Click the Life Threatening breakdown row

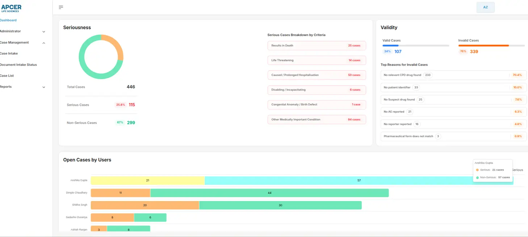pos(317,60)
